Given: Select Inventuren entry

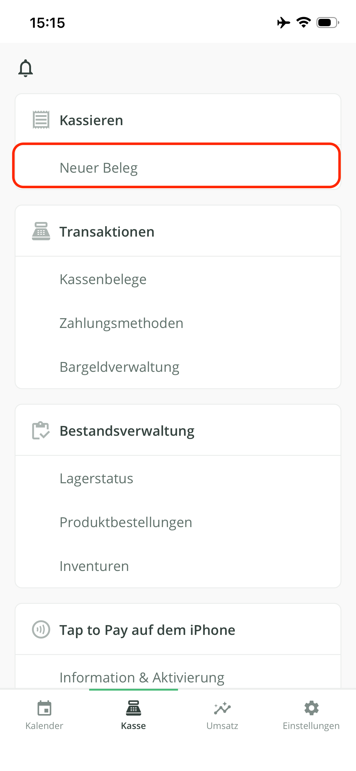Looking at the screenshot, I should (x=178, y=566).
